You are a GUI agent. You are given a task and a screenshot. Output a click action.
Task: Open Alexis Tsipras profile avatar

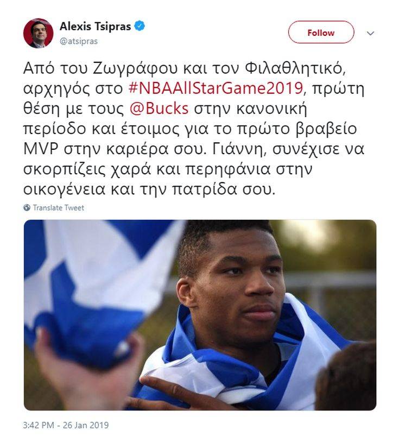coord(38,33)
